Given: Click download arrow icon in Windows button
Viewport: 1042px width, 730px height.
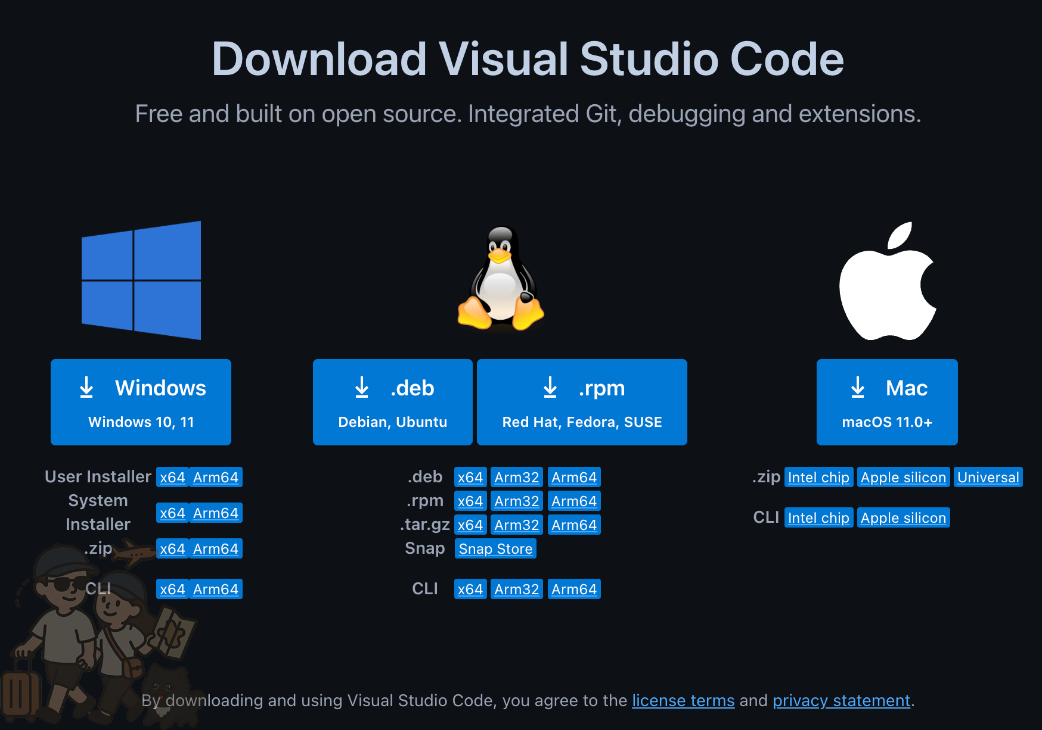Looking at the screenshot, I should pyautogui.click(x=86, y=387).
